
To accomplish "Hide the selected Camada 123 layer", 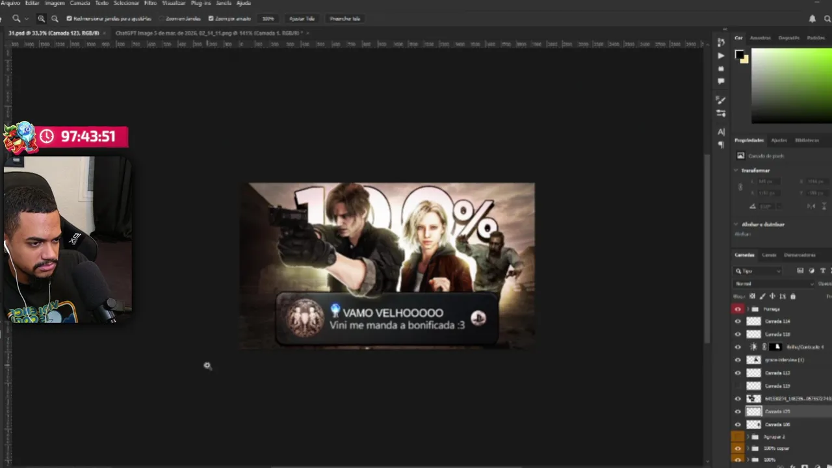I will (737, 411).
